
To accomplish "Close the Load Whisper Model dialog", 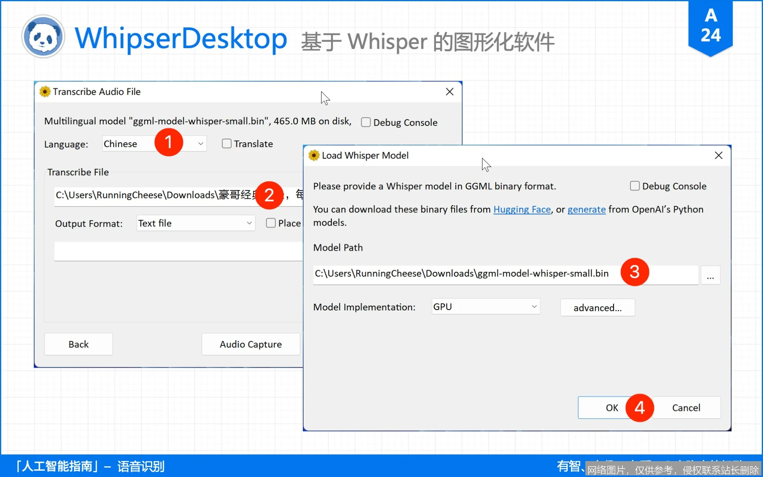I will (718, 155).
